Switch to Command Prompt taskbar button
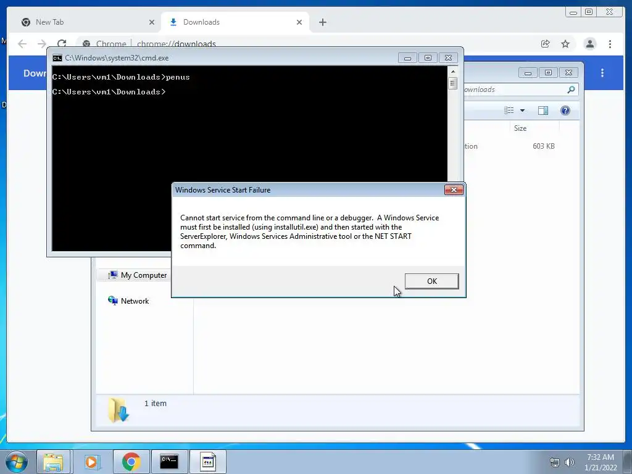Viewport: 632px width, 474px height. pyautogui.click(x=169, y=462)
